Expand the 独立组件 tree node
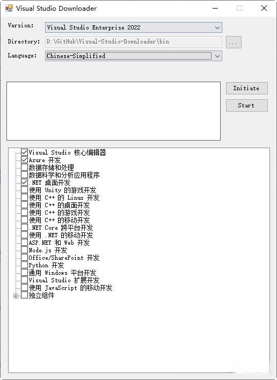 point(16,296)
